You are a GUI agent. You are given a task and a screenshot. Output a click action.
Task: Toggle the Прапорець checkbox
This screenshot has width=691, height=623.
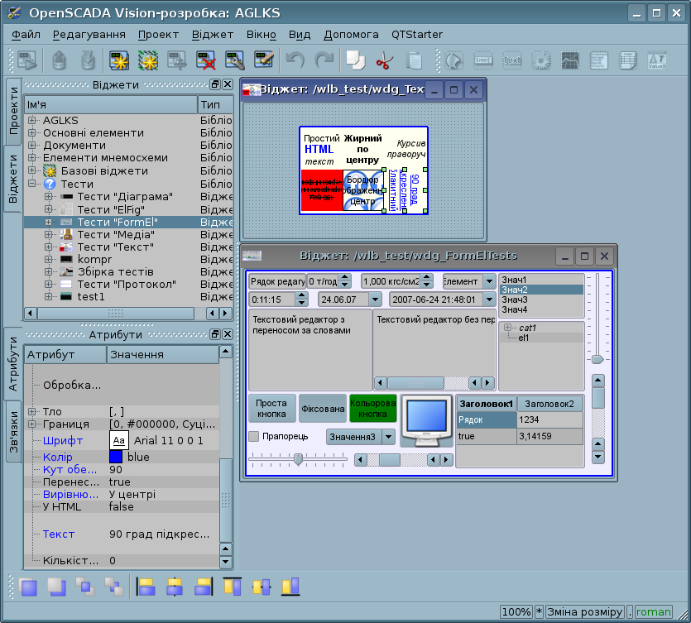coord(255,436)
